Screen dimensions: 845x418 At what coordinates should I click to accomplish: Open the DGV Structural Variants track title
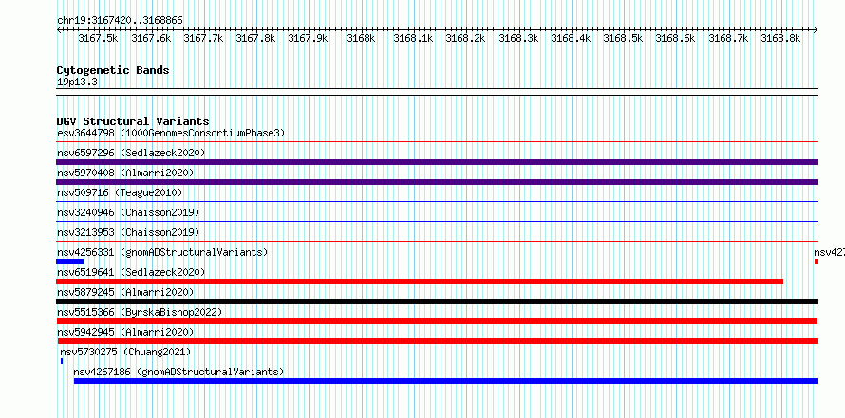133,121
